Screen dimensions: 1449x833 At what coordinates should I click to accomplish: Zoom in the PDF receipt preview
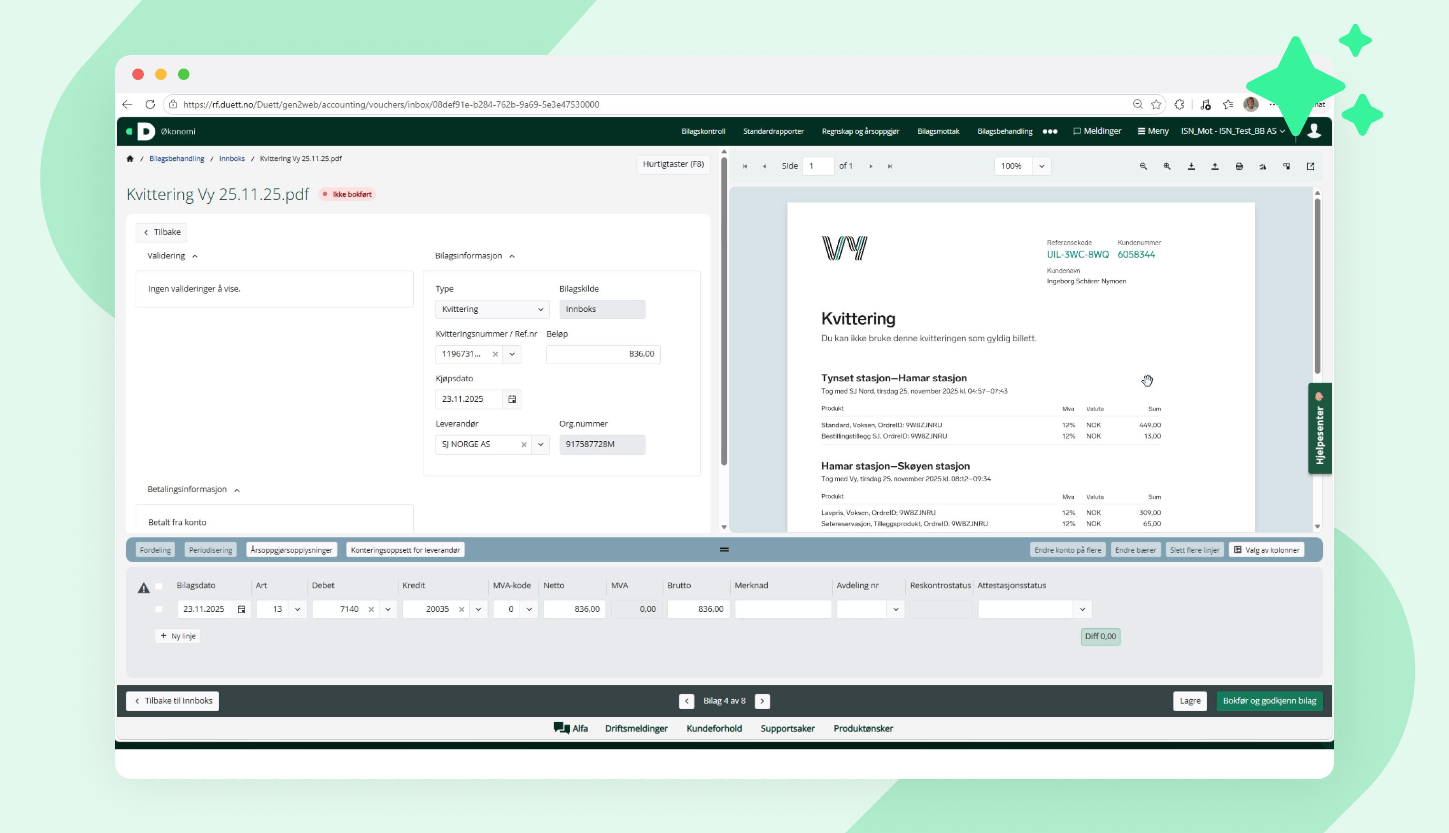(1167, 167)
